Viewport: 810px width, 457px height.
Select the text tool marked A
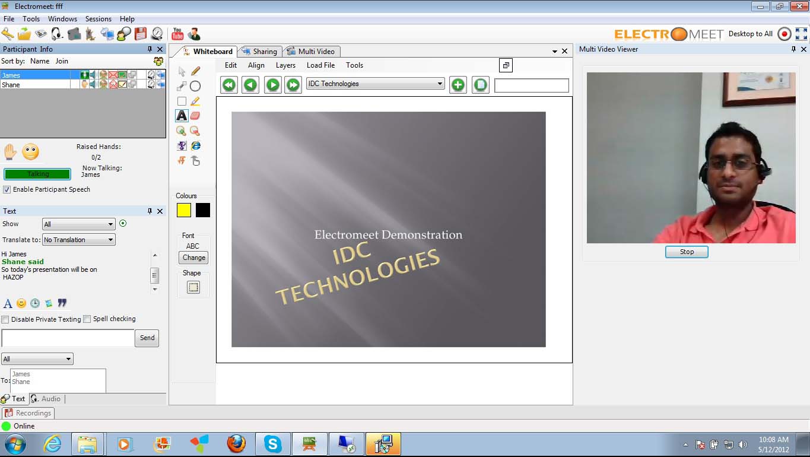click(x=182, y=116)
